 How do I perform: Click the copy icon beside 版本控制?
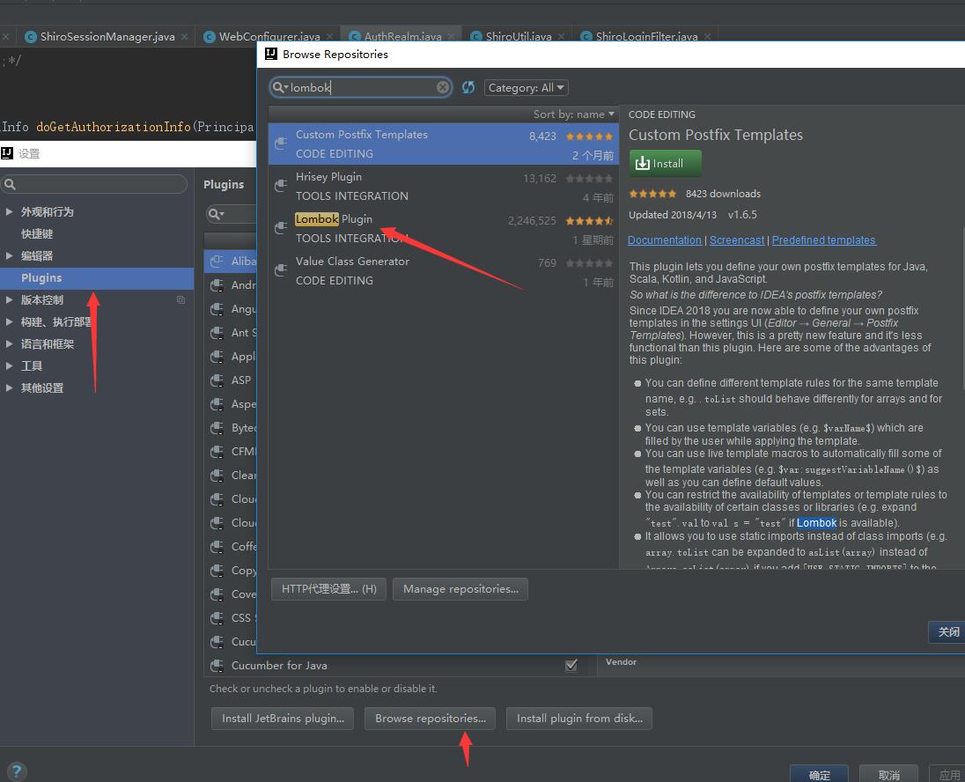(181, 300)
